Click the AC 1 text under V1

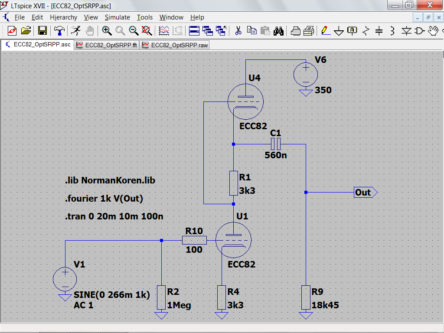point(84,305)
